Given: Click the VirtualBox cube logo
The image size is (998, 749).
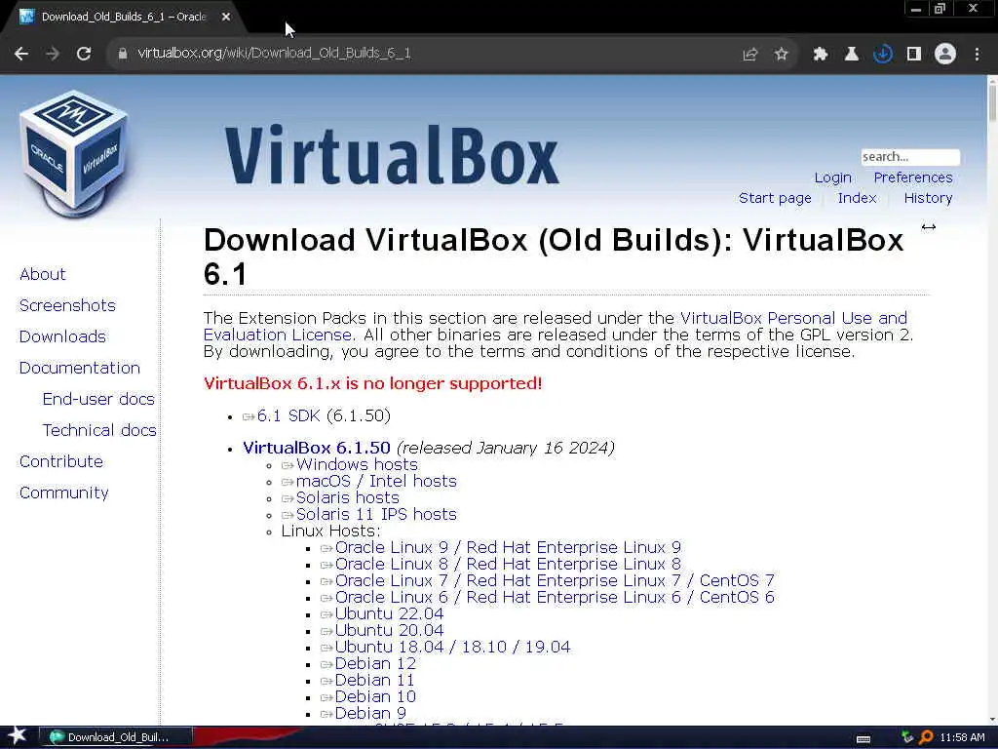Looking at the screenshot, I should pos(73,153).
